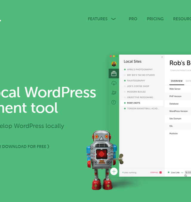Click the plus Add Site button
The height and width of the screenshot is (202, 191).
114,172
